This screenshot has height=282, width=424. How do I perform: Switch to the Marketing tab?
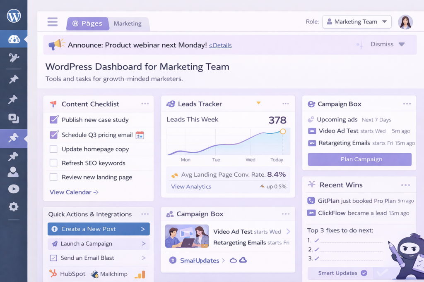(x=128, y=24)
